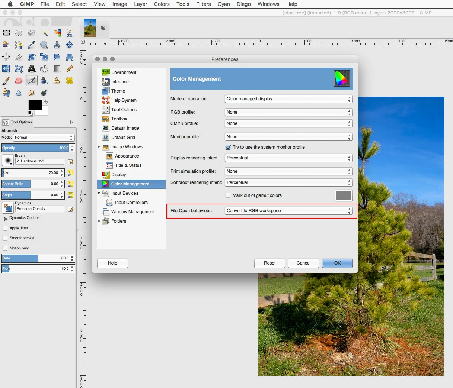Select the Color Picker eyedropper tool
The height and width of the screenshot is (388, 453).
pyautogui.click(x=32, y=45)
